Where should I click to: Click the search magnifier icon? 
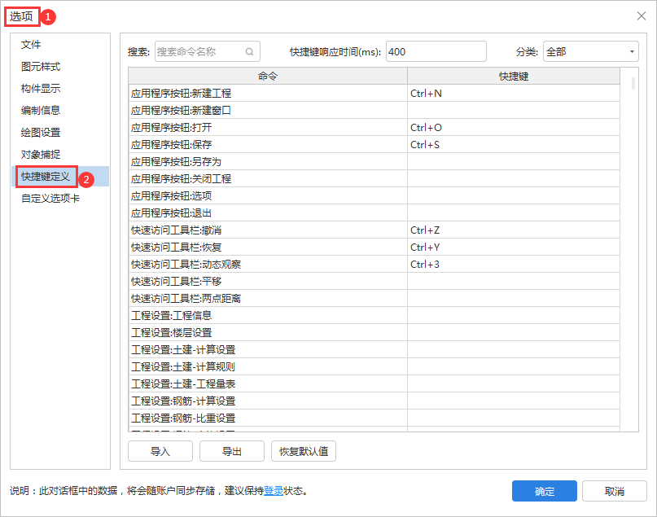[249, 52]
